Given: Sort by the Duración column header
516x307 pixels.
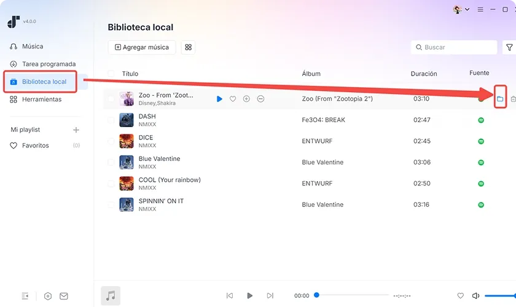Looking at the screenshot, I should tap(424, 74).
